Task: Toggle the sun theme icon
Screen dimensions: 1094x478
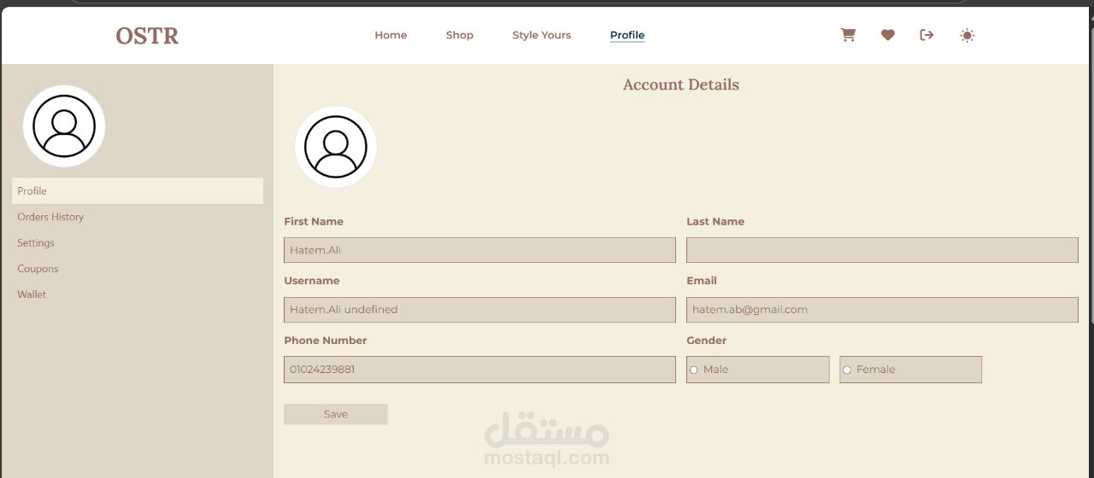Action: 967,35
